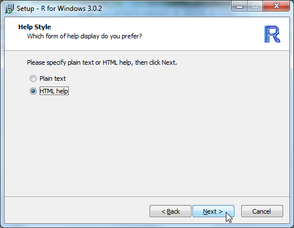Click the 'Which form of help display' subtitle

click(x=84, y=36)
